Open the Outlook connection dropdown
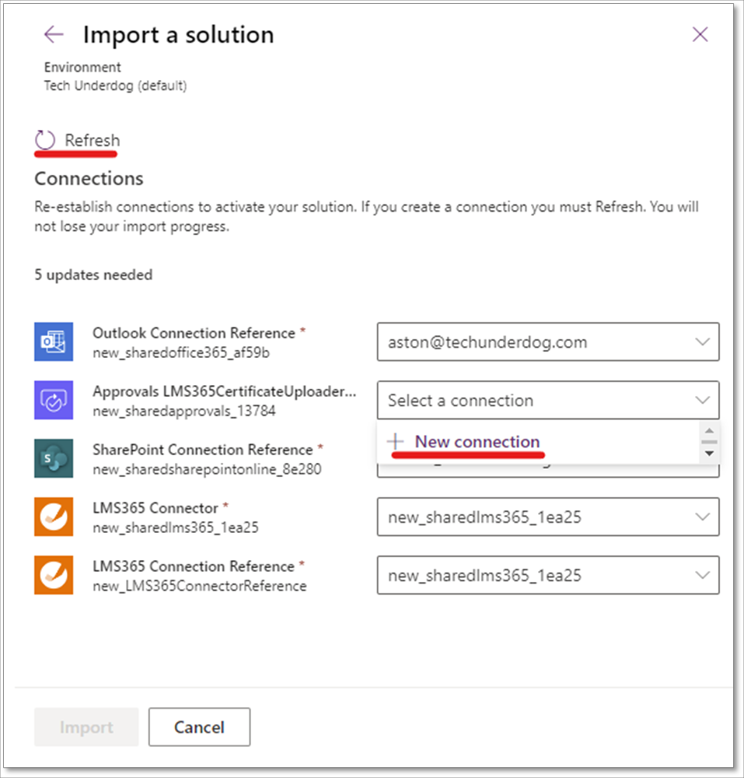Image resolution: width=744 pixels, height=778 pixels. (x=547, y=342)
